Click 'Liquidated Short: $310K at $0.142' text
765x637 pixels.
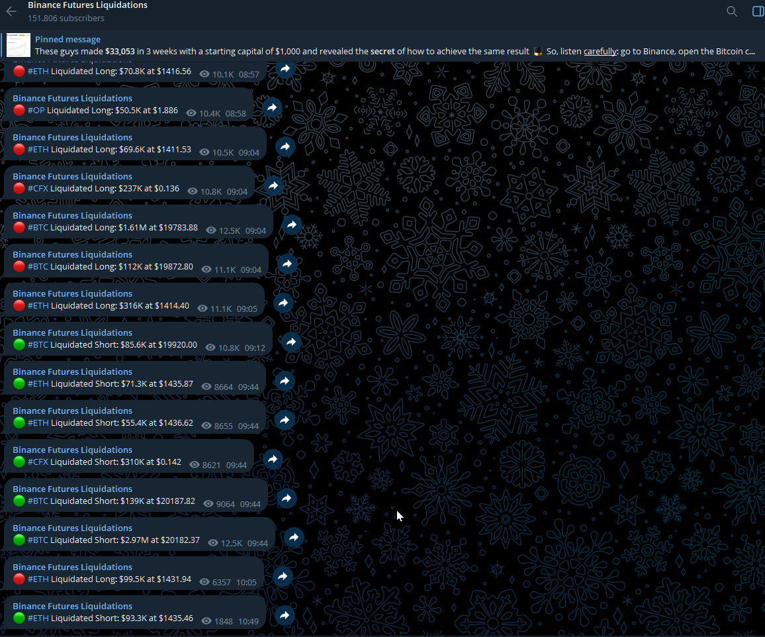tap(116, 462)
